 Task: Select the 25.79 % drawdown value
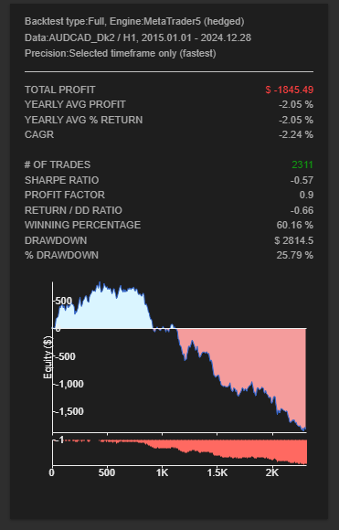pos(295,255)
